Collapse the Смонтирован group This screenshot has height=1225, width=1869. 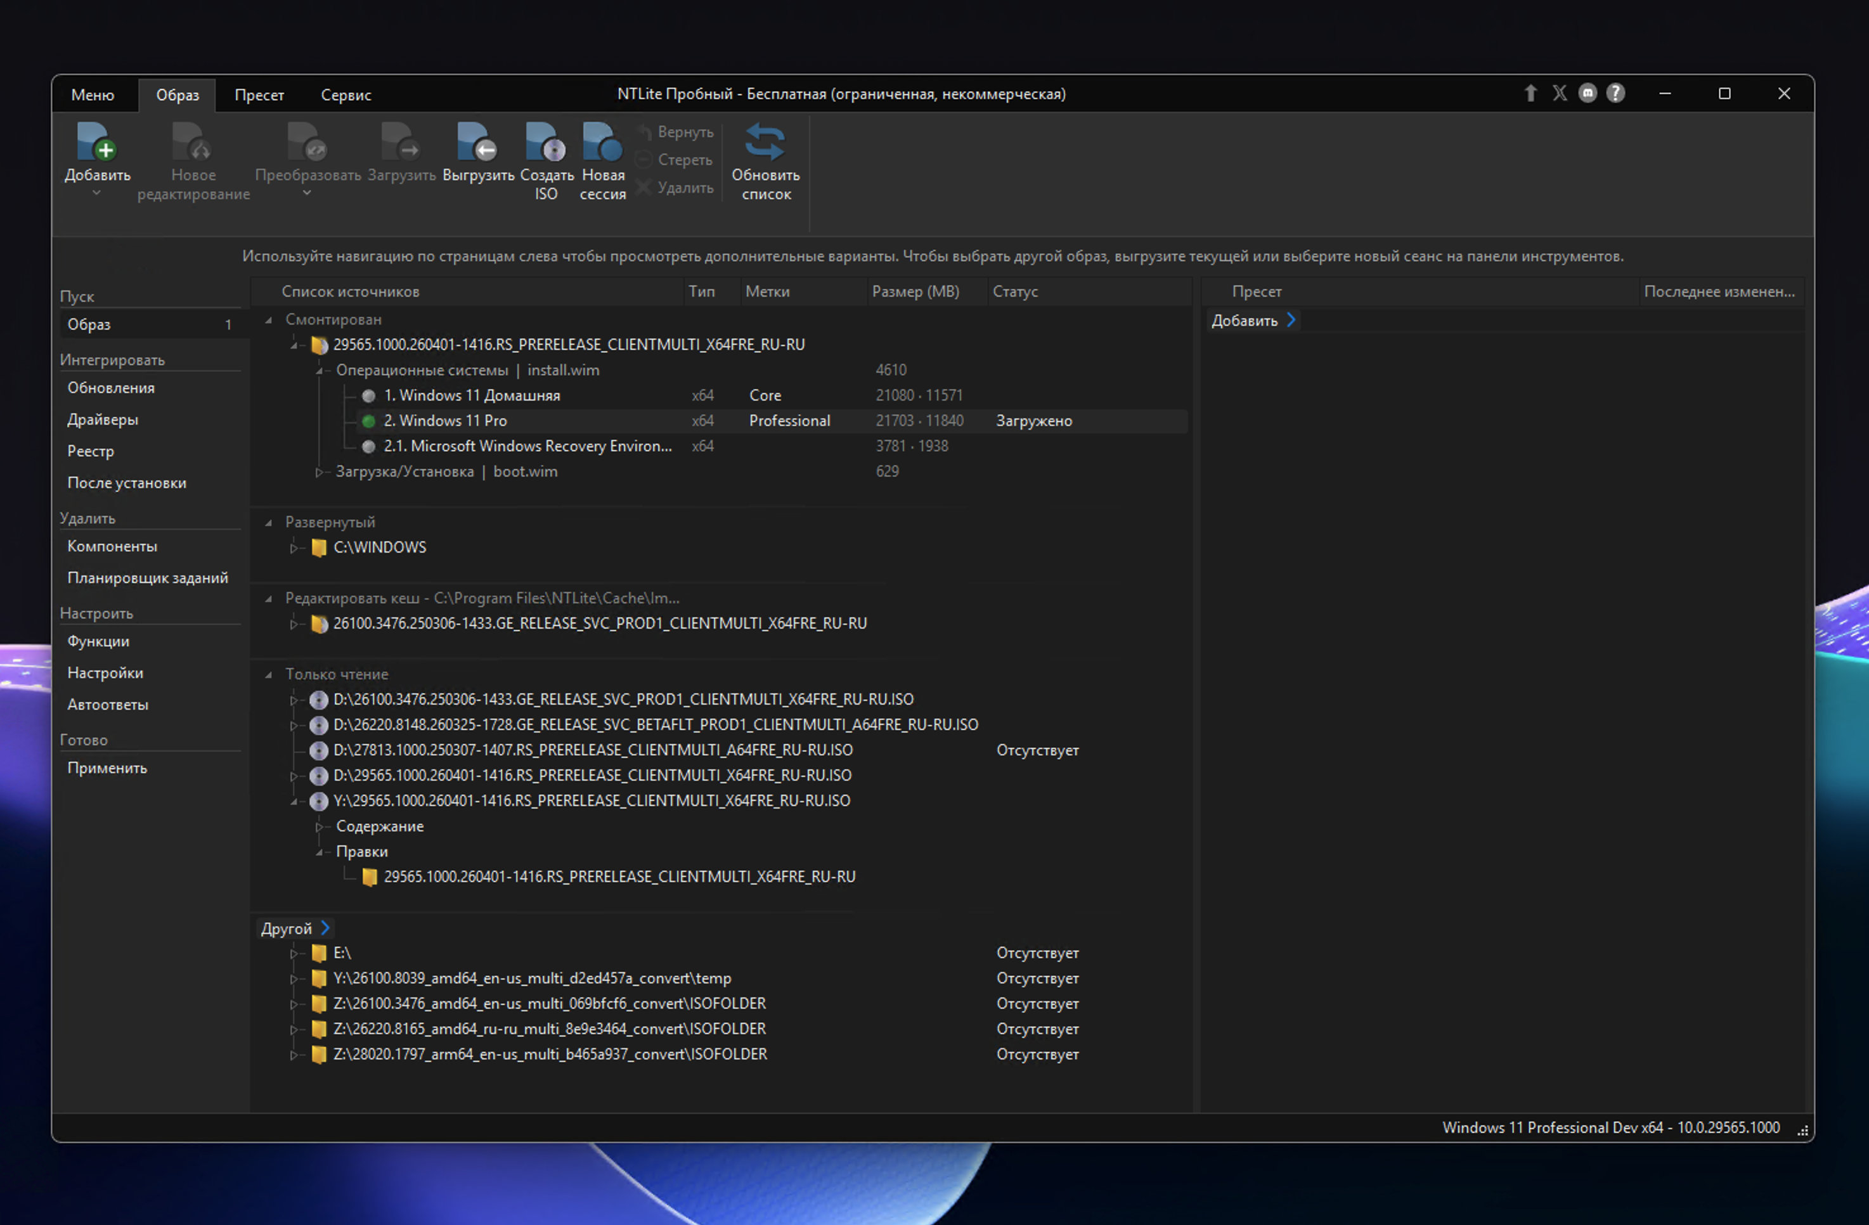pyautogui.click(x=269, y=320)
